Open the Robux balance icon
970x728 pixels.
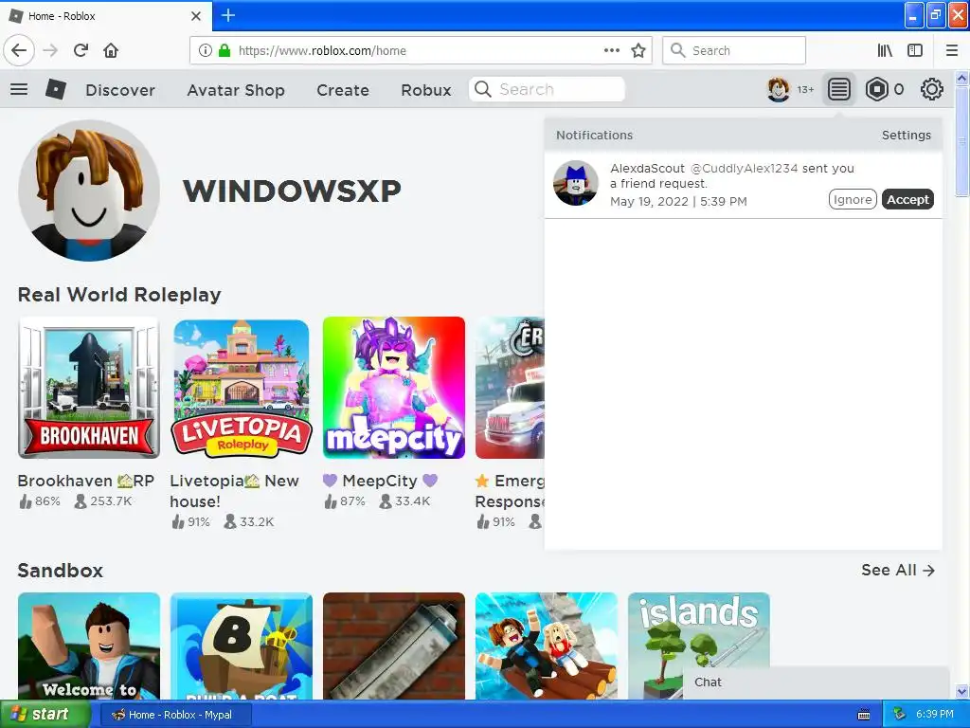pyautogui.click(x=876, y=90)
